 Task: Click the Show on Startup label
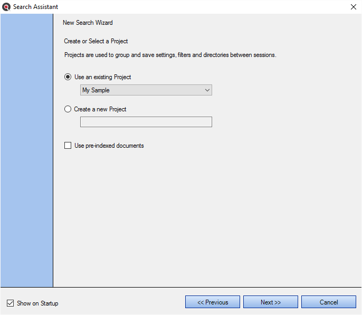click(x=37, y=303)
